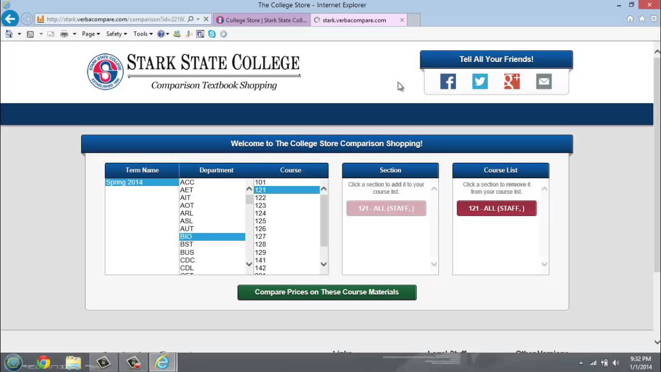Open the Home icon in command bar
This screenshot has height=372, width=661.
coord(9,34)
